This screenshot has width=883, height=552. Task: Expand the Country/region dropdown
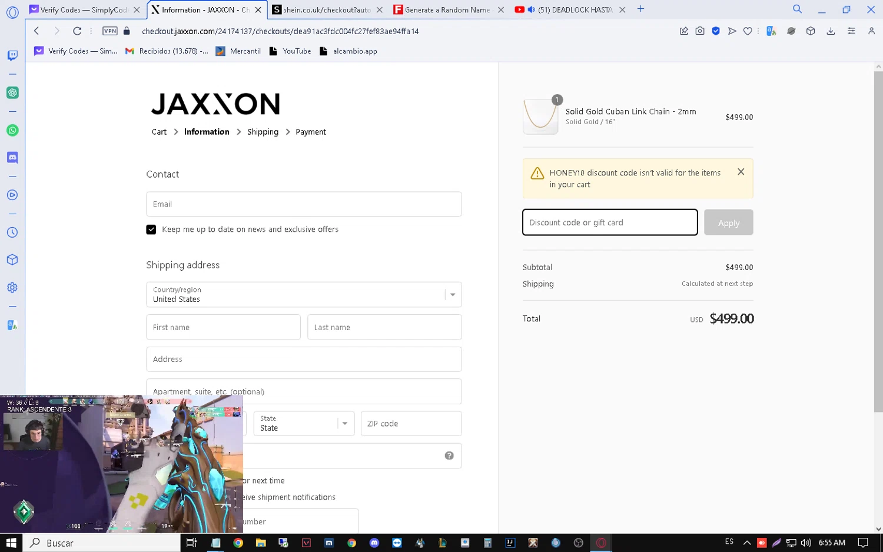coord(304,295)
